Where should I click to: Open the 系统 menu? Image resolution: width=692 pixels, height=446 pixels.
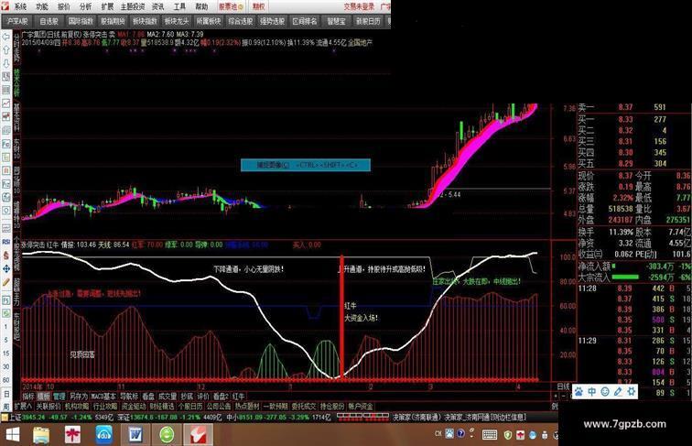pyautogui.click(x=20, y=6)
